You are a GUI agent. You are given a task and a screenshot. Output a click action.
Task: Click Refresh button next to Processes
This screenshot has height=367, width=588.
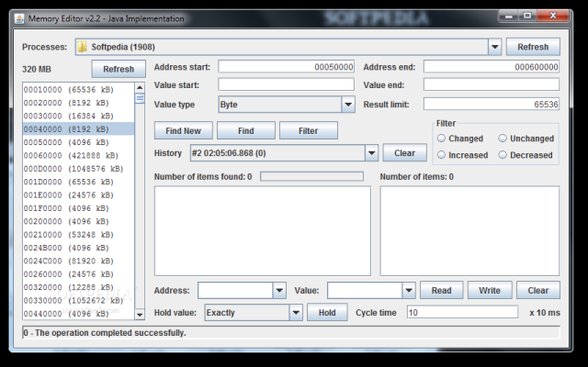coord(533,47)
